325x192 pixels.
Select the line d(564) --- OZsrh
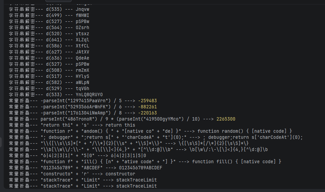(49, 28)
